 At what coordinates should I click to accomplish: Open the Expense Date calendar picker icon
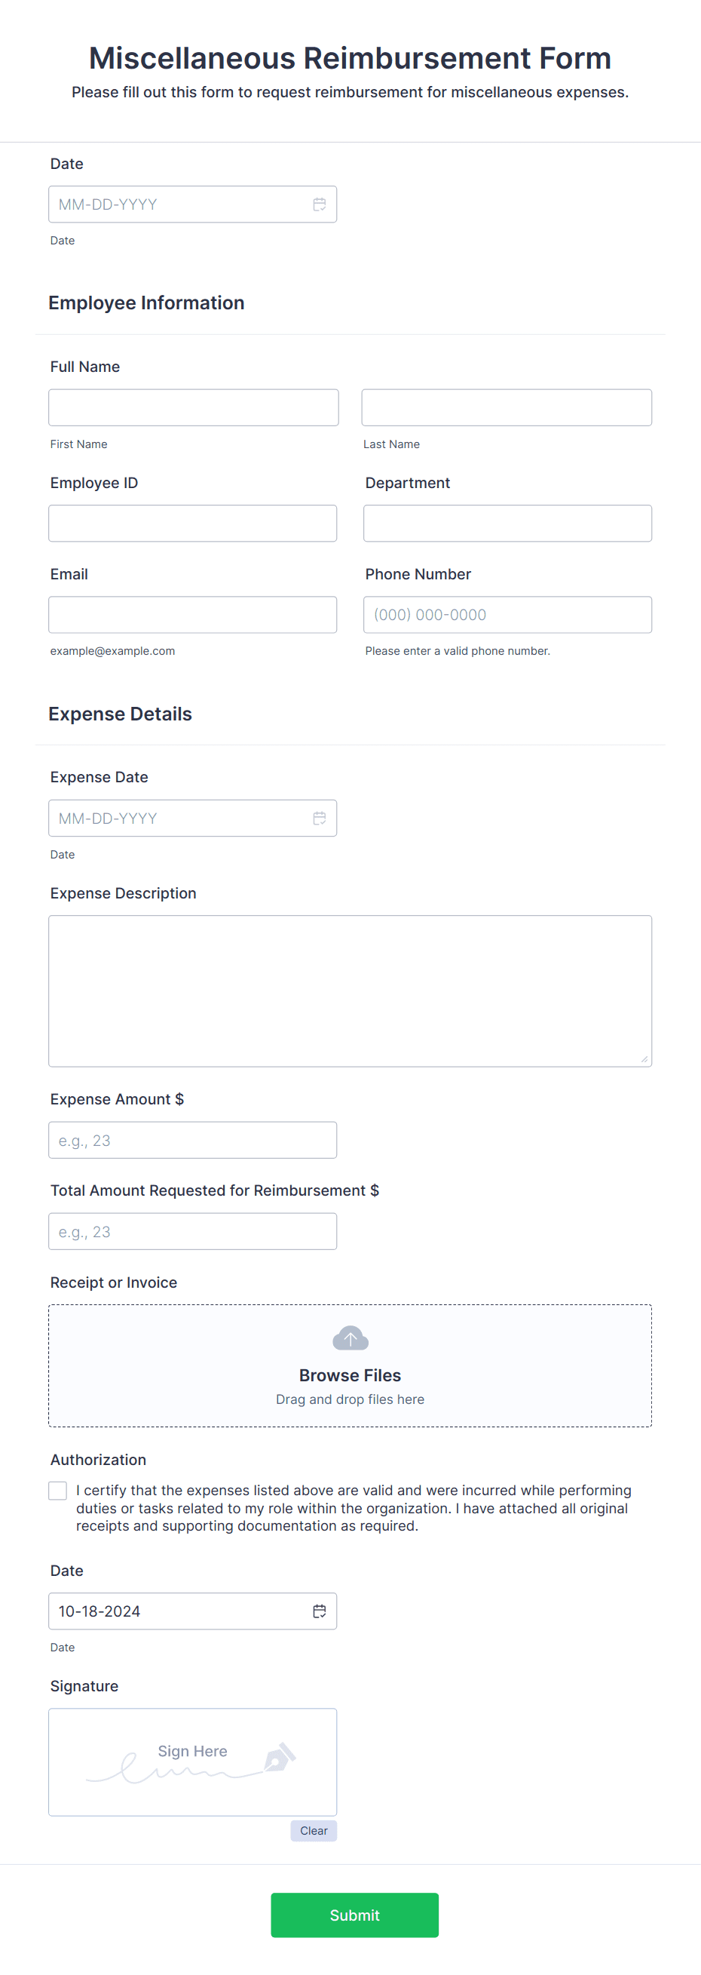click(x=320, y=817)
